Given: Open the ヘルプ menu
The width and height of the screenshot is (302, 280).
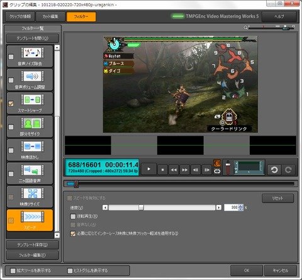Looking at the screenshot, I should tap(279, 16).
